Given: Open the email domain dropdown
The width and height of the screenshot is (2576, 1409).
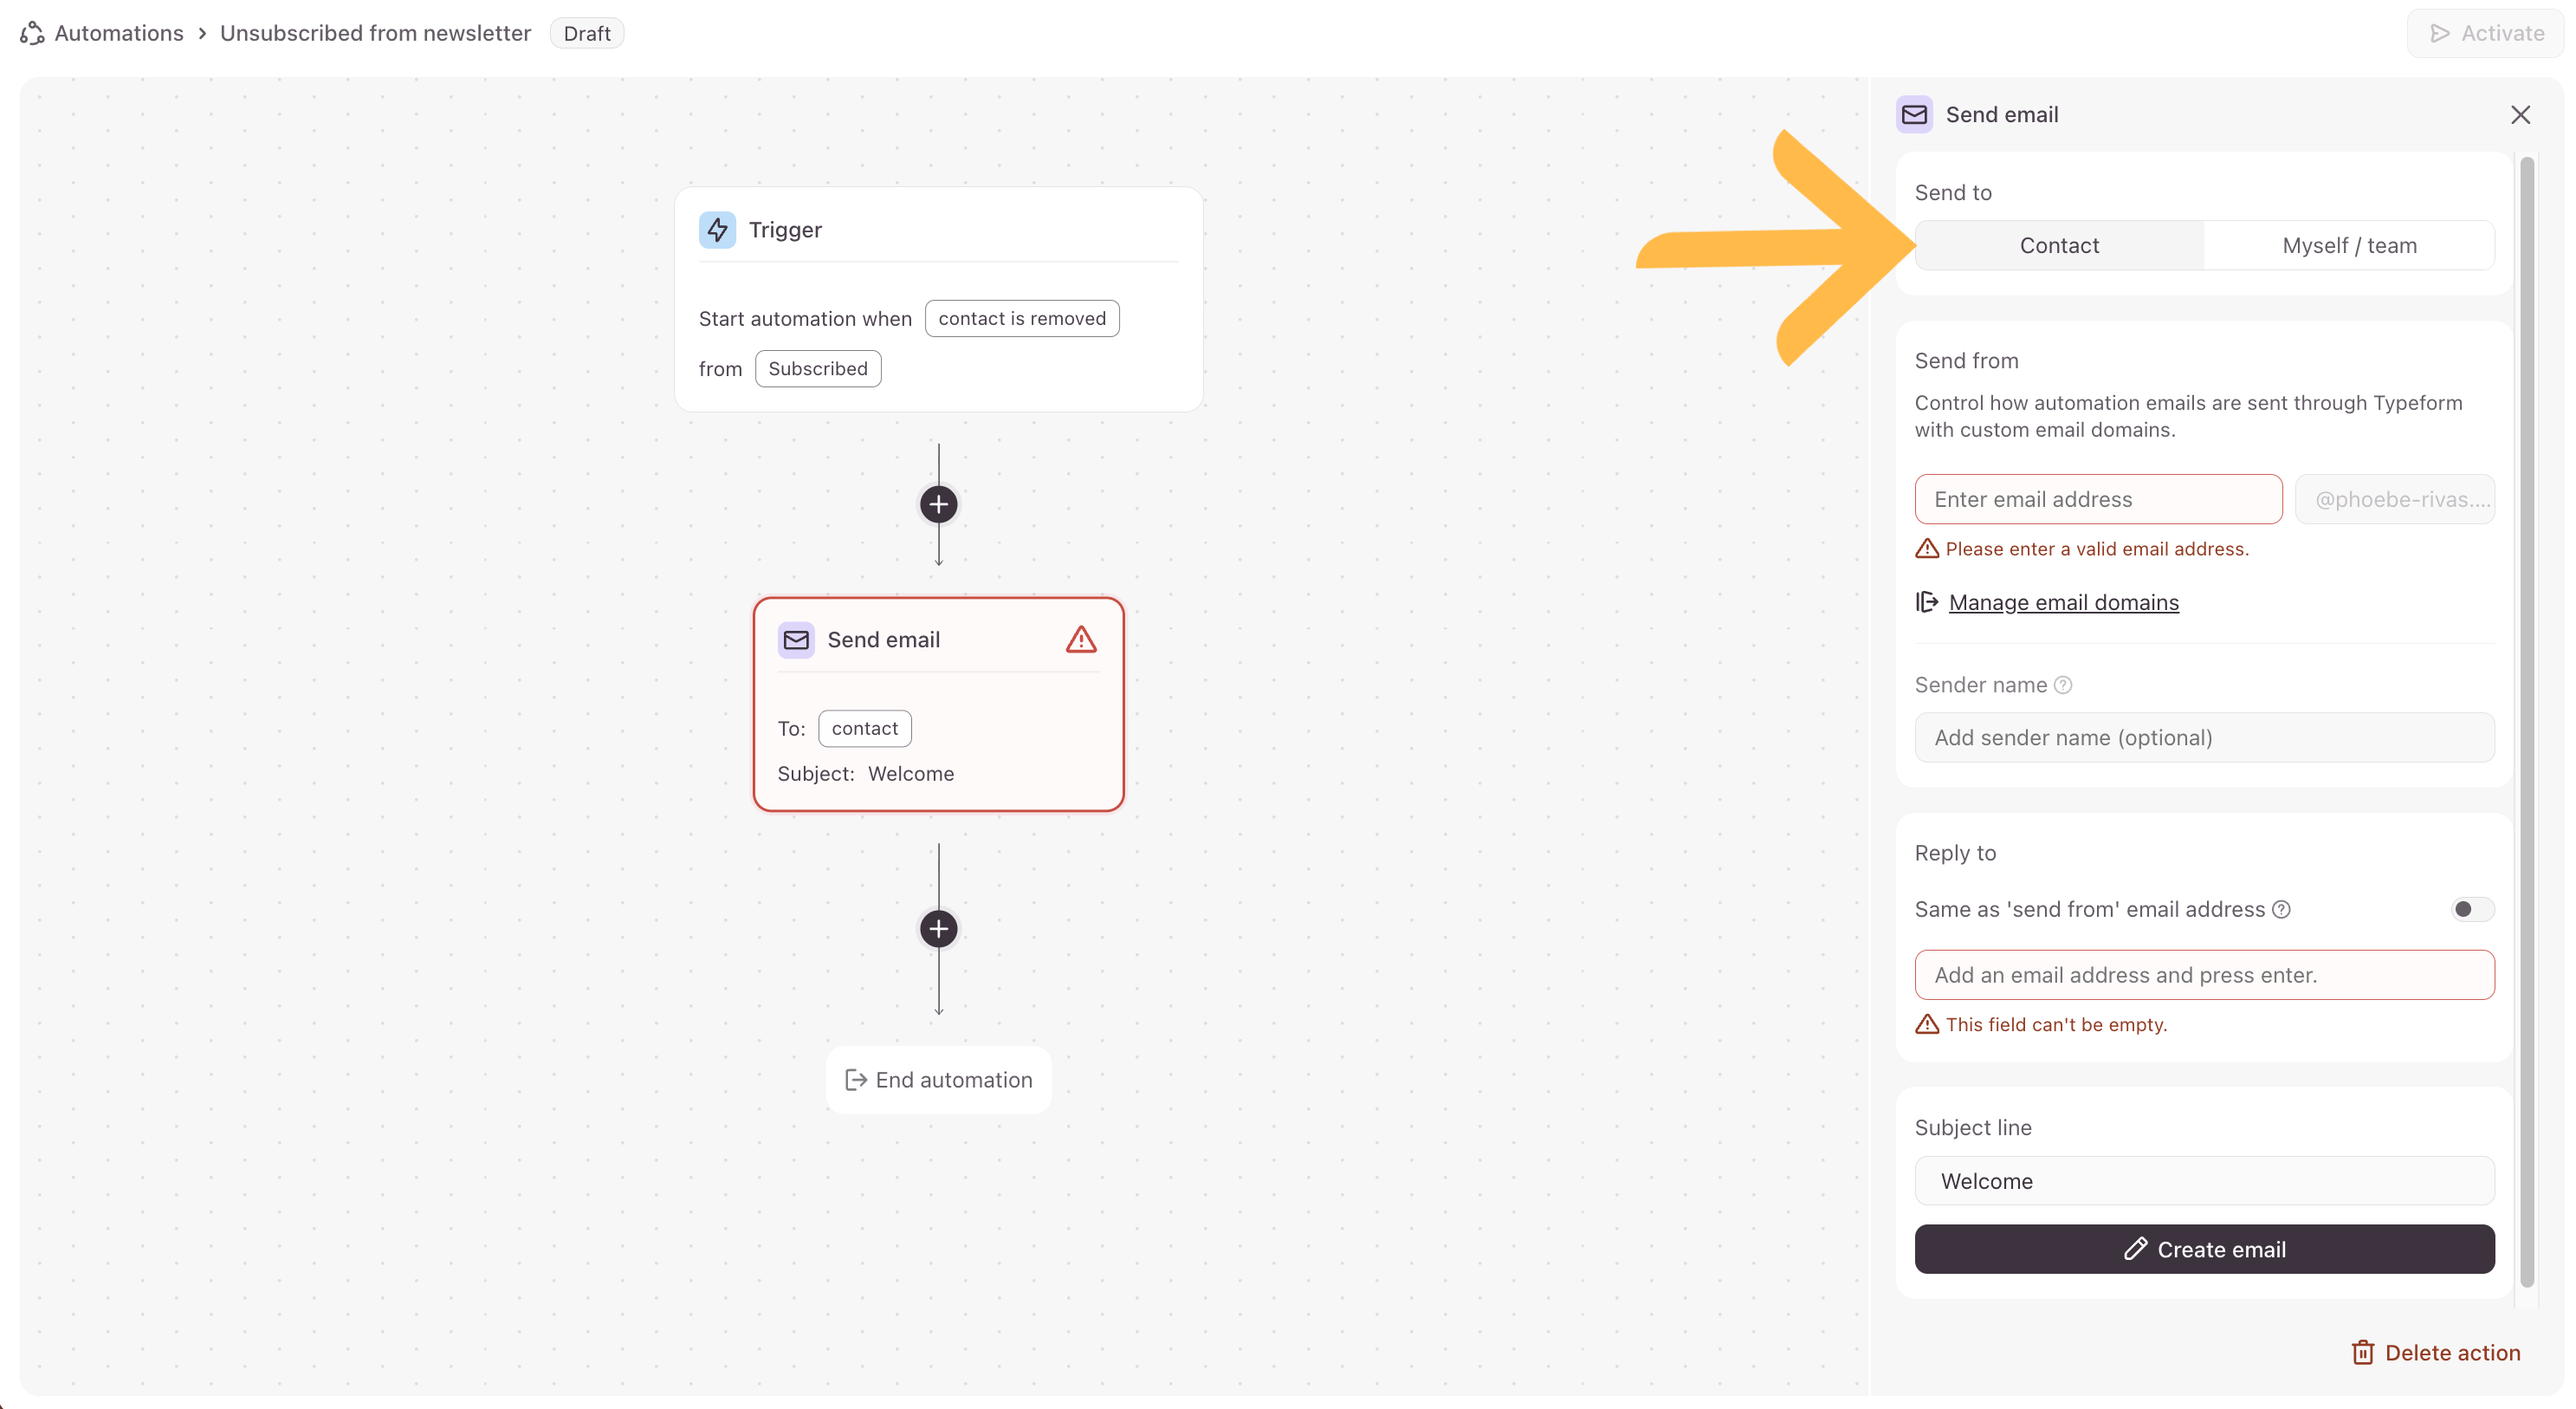Looking at the screenshot, I should tap(2395, 499).
